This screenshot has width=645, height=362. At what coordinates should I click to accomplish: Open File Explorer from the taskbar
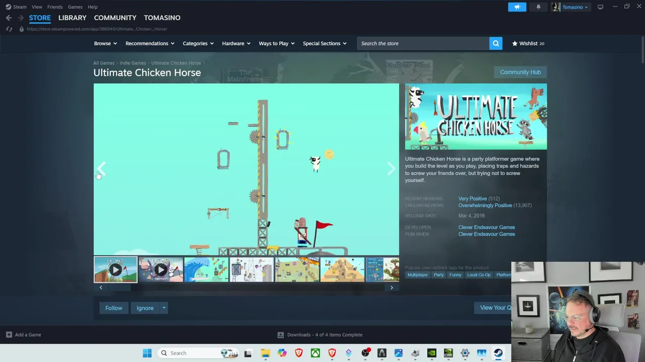point(265,353)
